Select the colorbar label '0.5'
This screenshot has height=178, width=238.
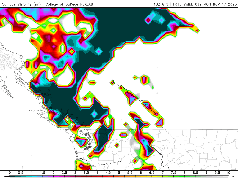click(x=21, y=173)
